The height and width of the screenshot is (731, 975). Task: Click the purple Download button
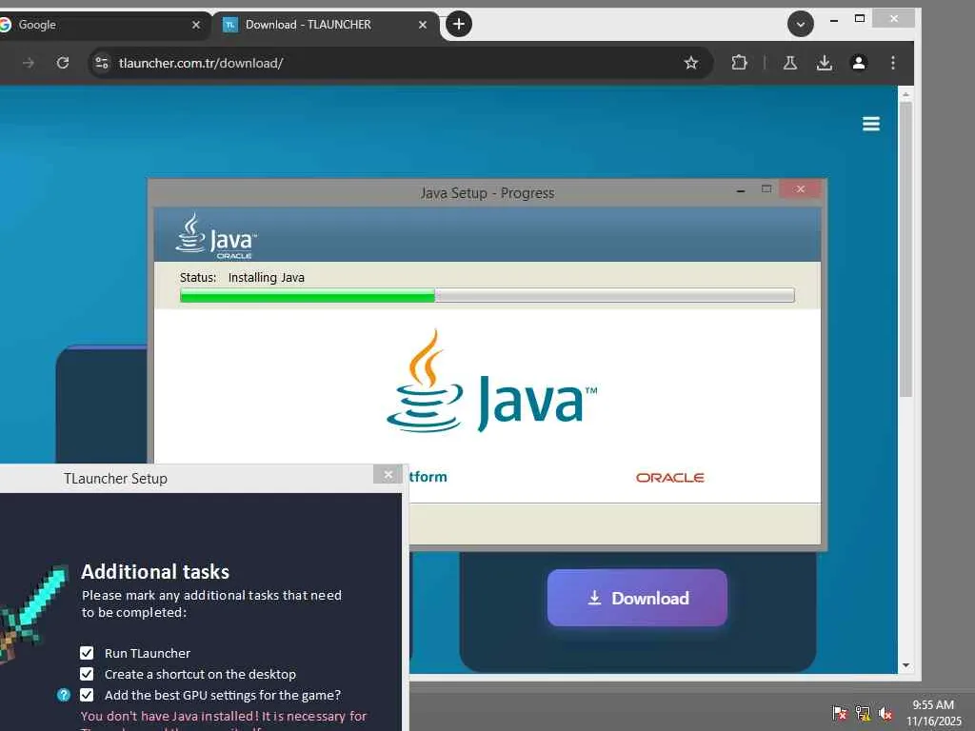(637, 598)
